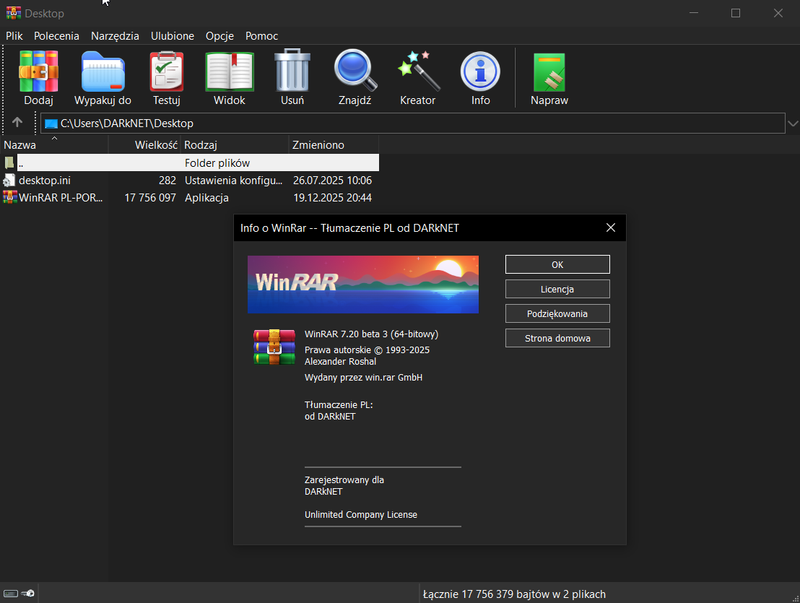The image size is (800, 603).
Task: Run Testuj archive test icon
Action: (167, 71)
